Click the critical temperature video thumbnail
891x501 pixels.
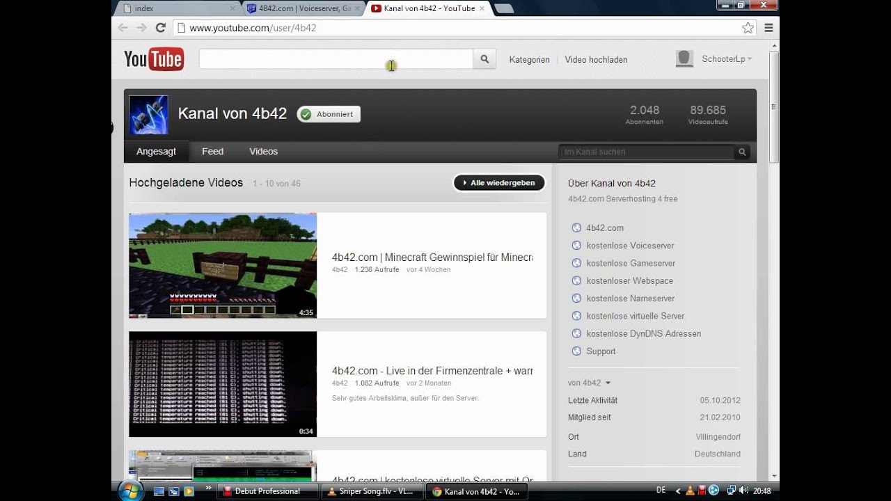click(x=223, y=384)
